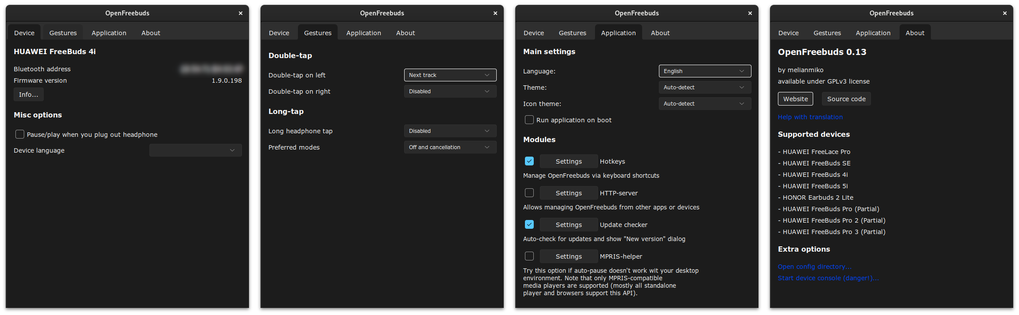Viewport: 1019px width, 315px height.
Task: Click Application tab in the About window
Action: coord(873,33)
